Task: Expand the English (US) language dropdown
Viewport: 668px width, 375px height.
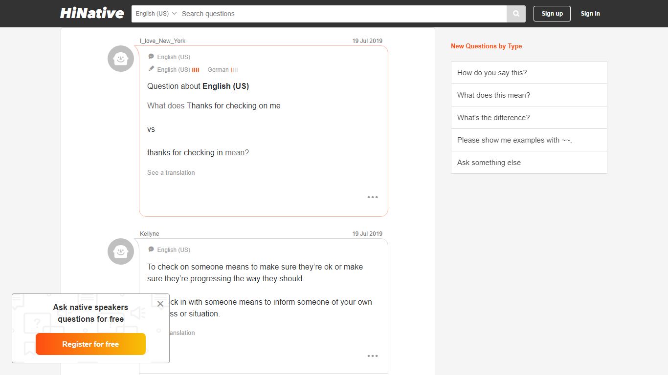Action: (x=156, y=14)
